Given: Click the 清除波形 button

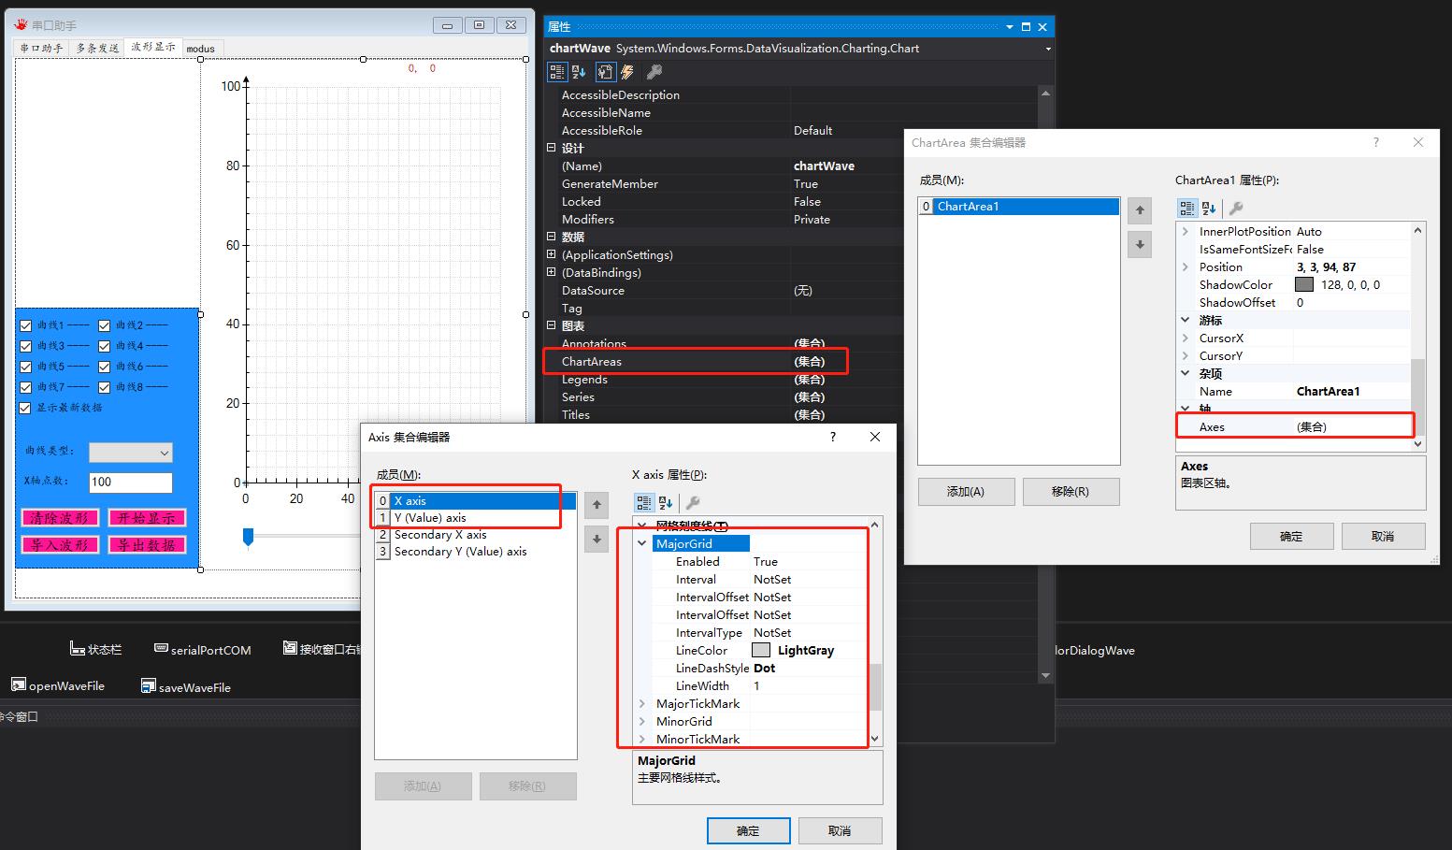Looking at the screenshot, I should pyautogui.click(x=60, y=517).
